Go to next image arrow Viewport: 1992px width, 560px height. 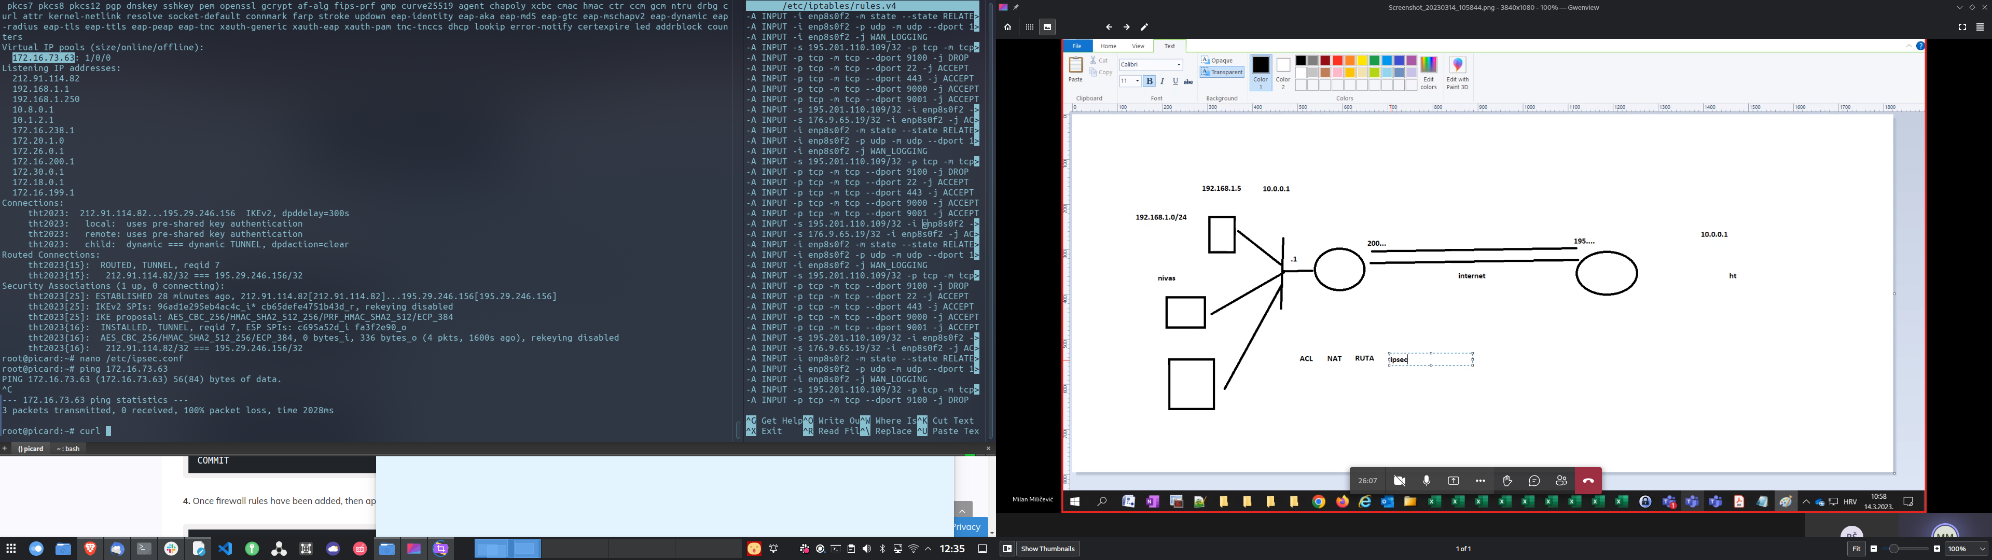(1127, 27)
